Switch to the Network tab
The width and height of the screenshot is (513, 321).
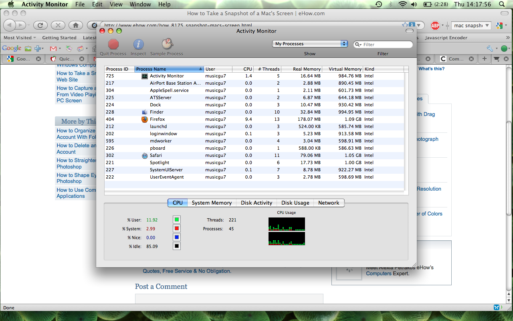[x=329, y=203]
